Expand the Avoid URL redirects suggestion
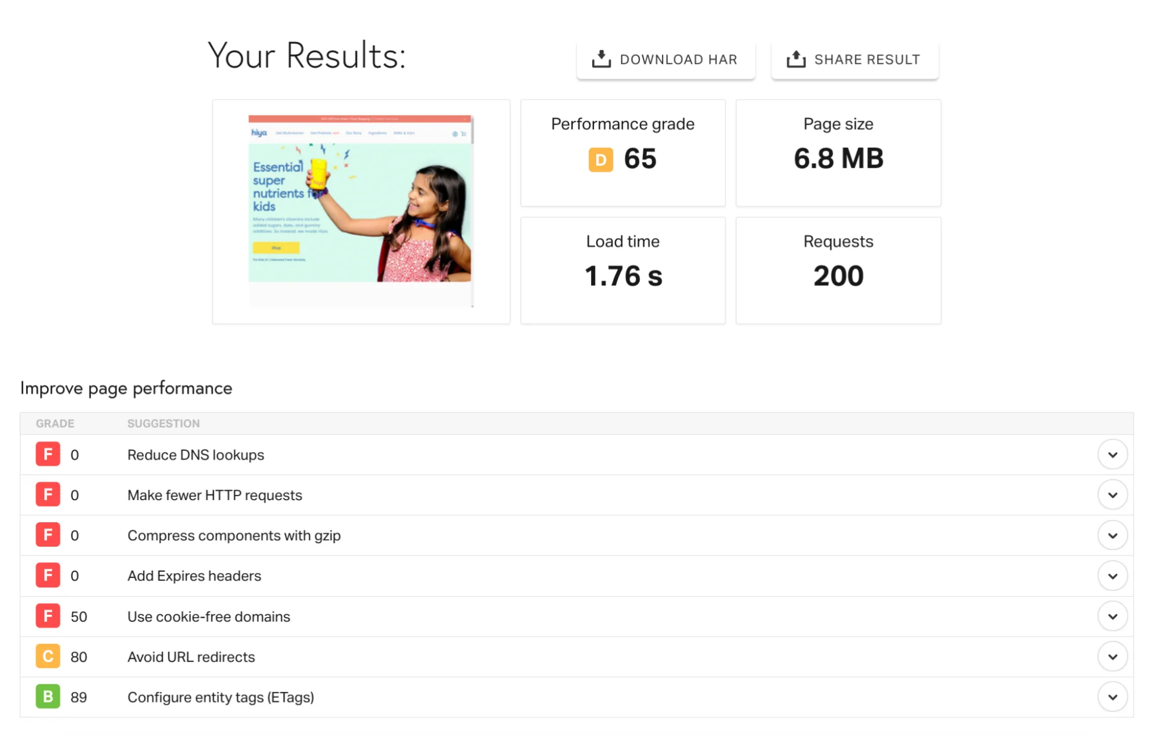Viewport: 1164px width, 737px height. point(1113,656)
